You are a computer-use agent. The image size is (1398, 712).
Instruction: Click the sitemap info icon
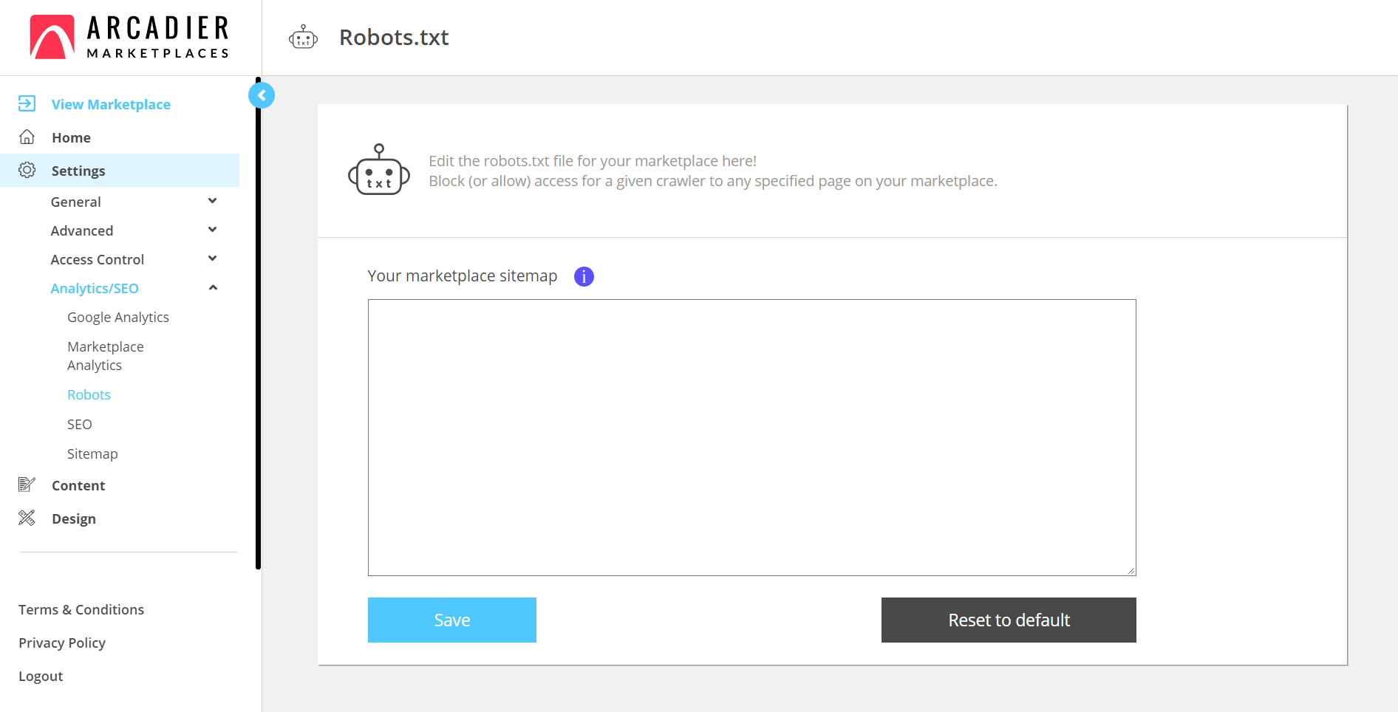[x=584, y=276]
